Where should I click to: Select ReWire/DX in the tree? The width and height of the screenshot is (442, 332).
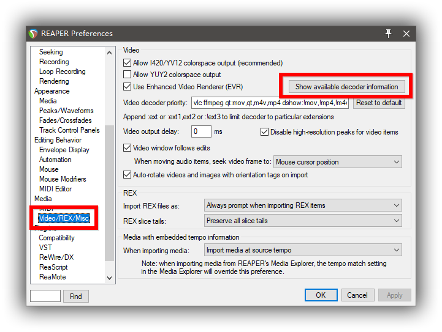[56, 257]
